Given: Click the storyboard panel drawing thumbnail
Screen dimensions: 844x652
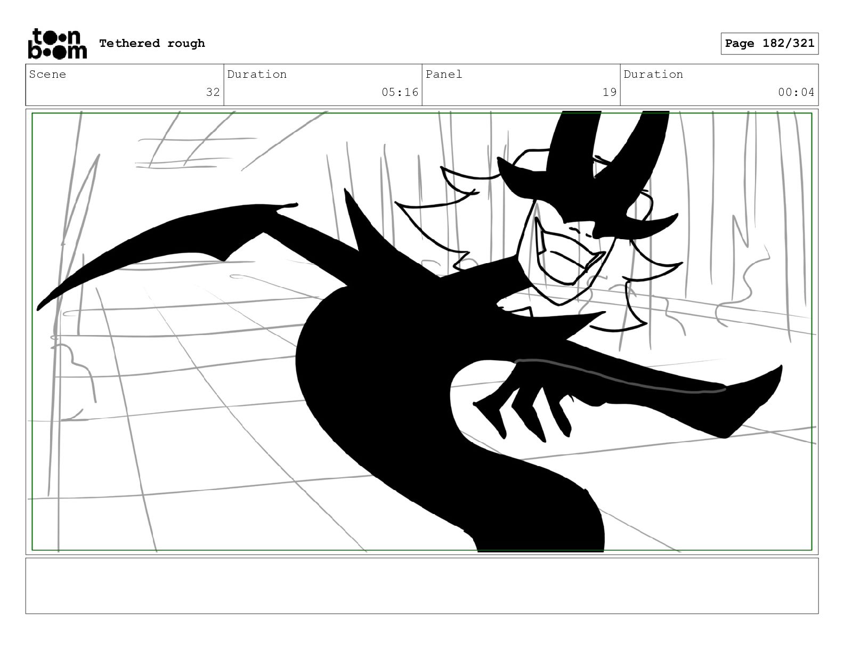Looking at the screenshot, I should point(422,332).
